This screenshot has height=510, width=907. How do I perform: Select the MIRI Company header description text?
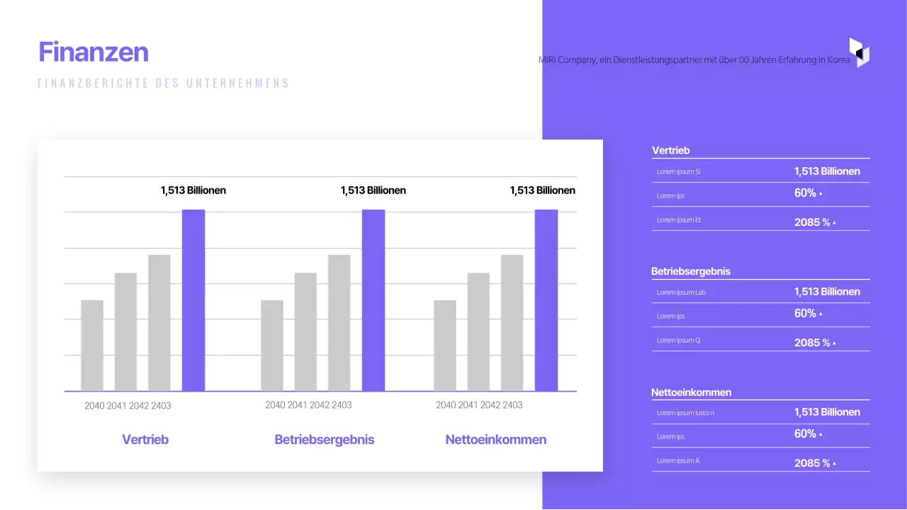point(694,60)
